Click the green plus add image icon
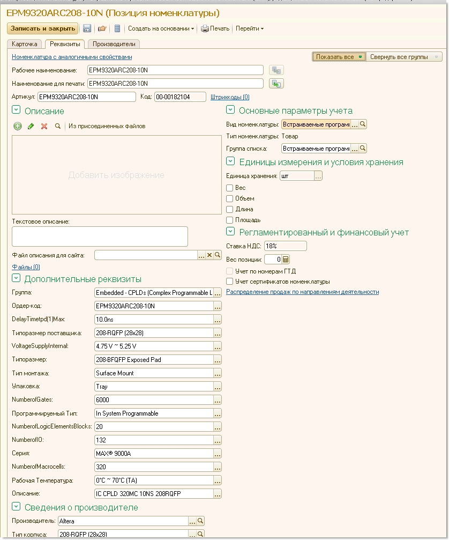The height and width of the screenshot is (540, 449). coord(18,126)
